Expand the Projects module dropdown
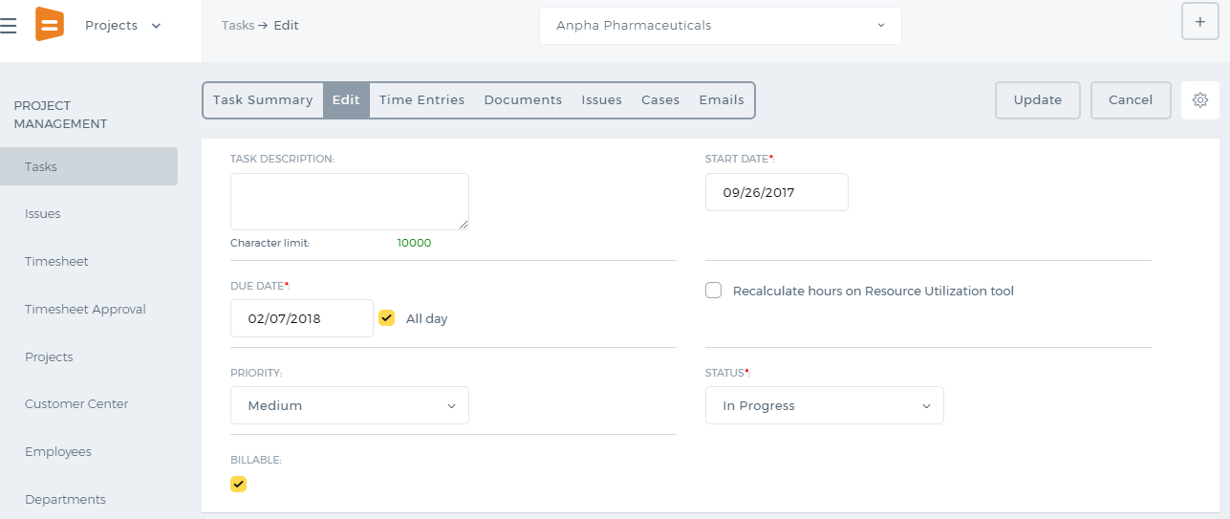1230x519 pixels. click(x=122, y=26)
